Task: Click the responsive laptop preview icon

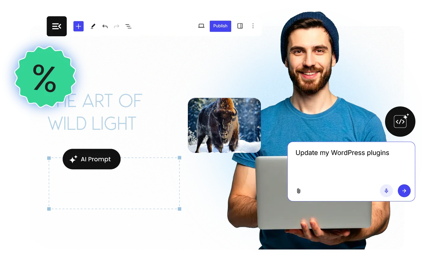Action: click(x=201, y=26)
